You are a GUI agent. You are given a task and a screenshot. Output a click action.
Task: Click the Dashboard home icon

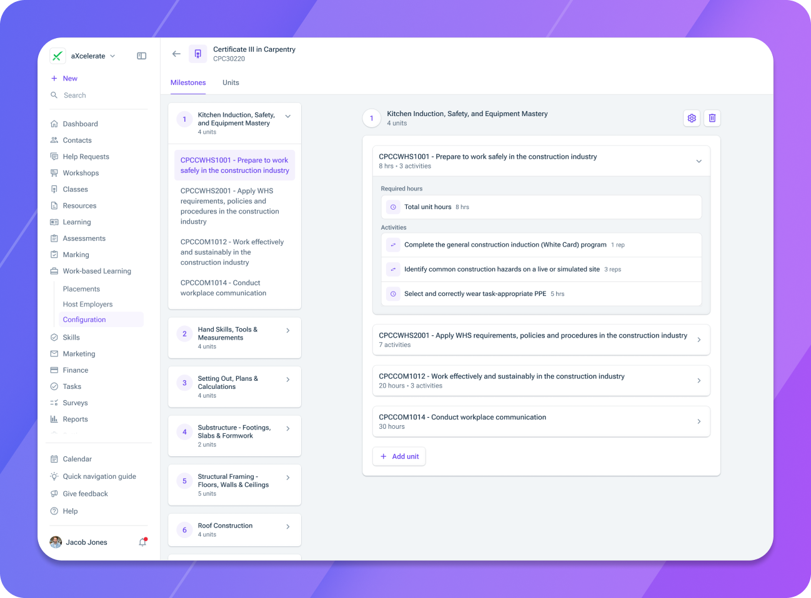coord(54,124)
